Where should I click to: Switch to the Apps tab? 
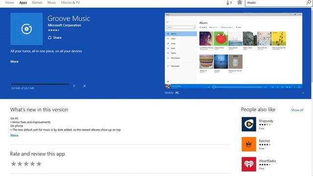click(x=23, y=2)
